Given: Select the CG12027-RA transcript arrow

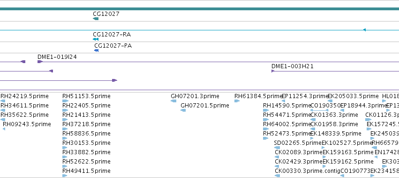Looking at the screenshot, I should (x=96, y=39).
